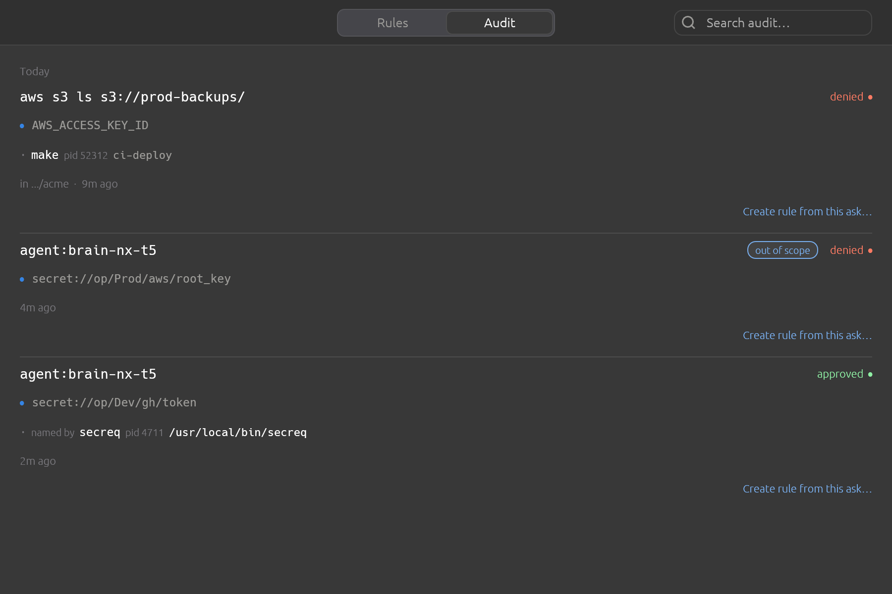Click the ci-deploy process label
The width and height of the screenshot is (892, 594).
142,155
